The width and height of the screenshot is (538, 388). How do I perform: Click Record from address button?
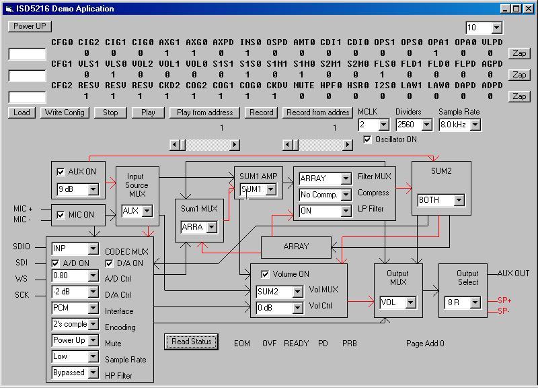coord(317,112)
